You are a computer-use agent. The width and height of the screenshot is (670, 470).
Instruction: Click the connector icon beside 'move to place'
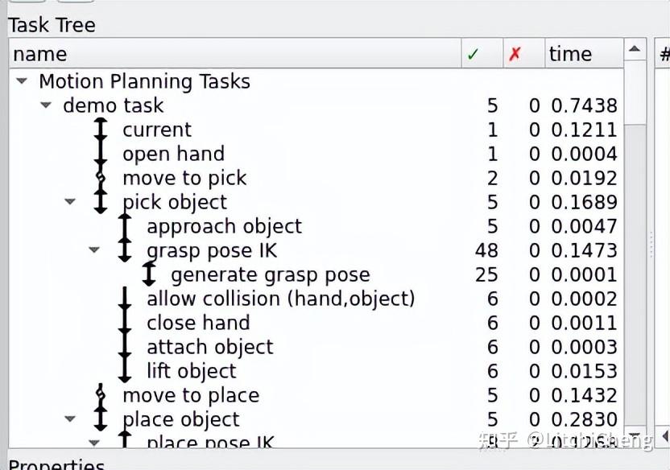[x=101, y=395]
